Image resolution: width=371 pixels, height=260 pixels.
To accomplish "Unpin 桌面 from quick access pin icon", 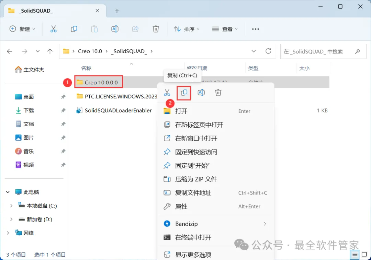I will tap(63, 97).
